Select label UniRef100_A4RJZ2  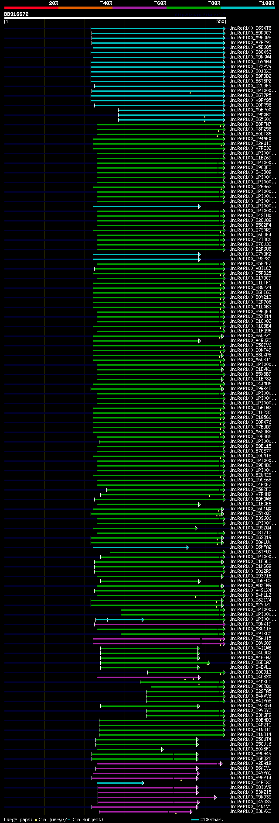coord(250,340)
